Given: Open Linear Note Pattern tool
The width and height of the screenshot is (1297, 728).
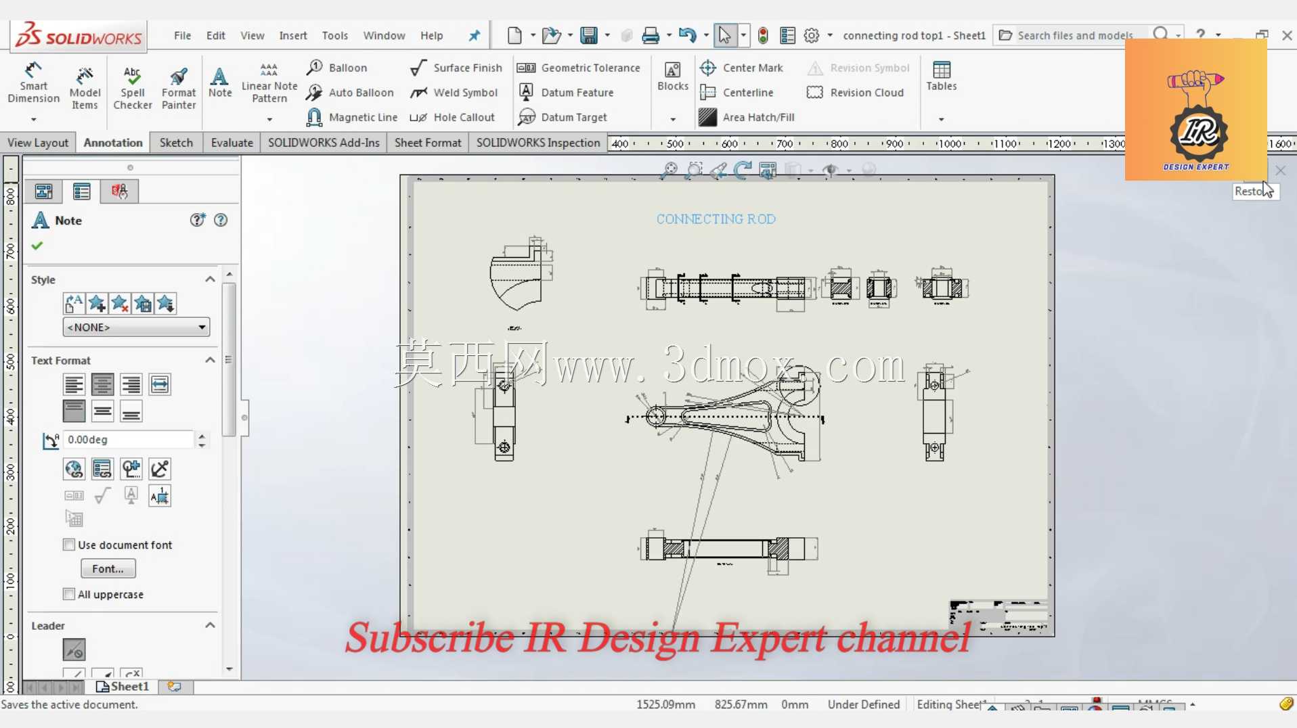Looking at the screenshot, I should 269,83.
